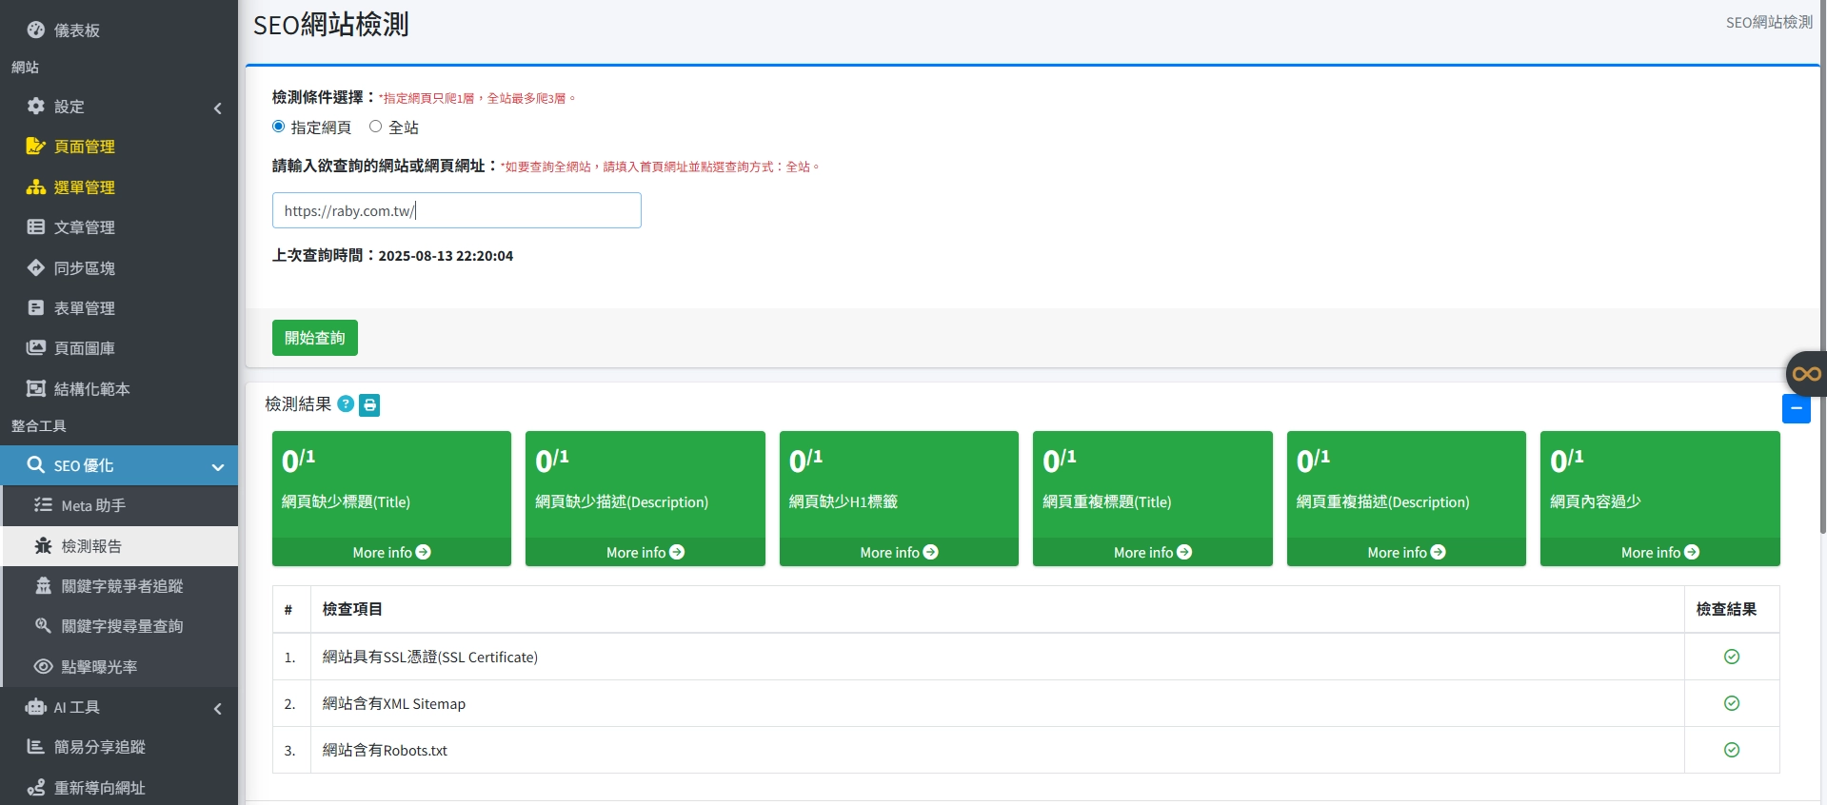This screenshot has height=805, width=1827.
Task: Collapse the 檢測結果 panel with minus button
Action: [1796, 409]
